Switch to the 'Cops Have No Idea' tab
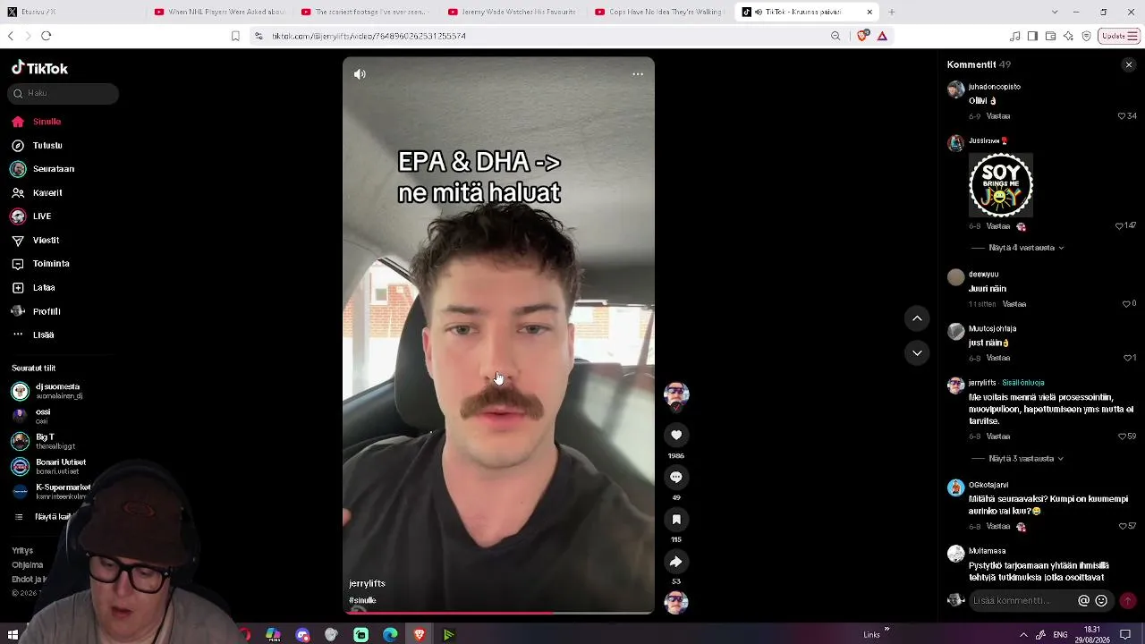Screen dimensions: 1145x644 [x=658, y=13]
